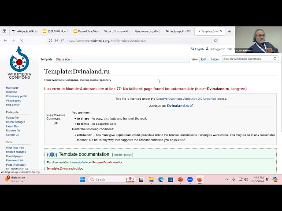
Task: Click the Talk link in the user bar
Action: (230, 49)
